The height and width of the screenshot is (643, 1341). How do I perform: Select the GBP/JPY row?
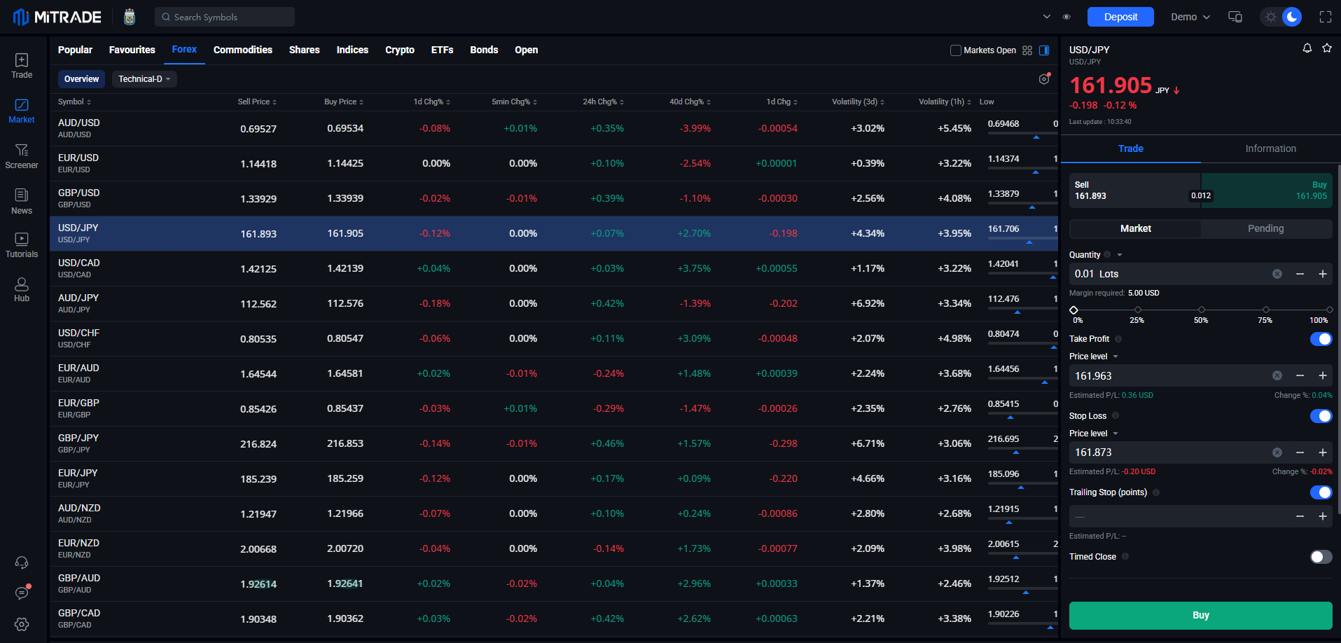point(554,443)
